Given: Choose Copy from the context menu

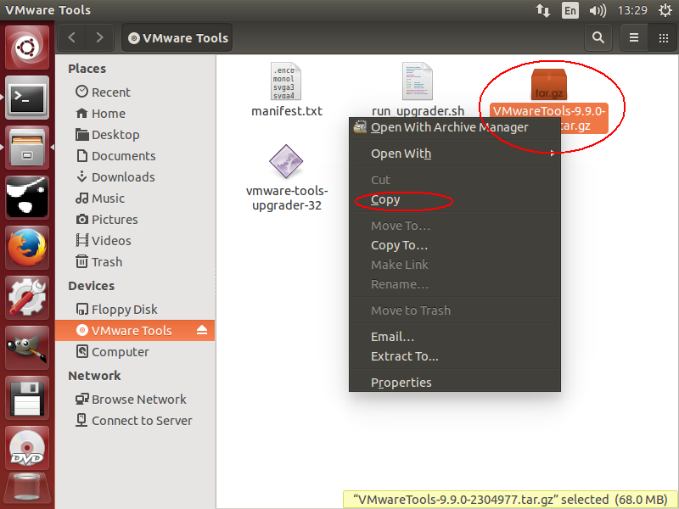Looking at the screenshot, I should [x=455, y=199].
